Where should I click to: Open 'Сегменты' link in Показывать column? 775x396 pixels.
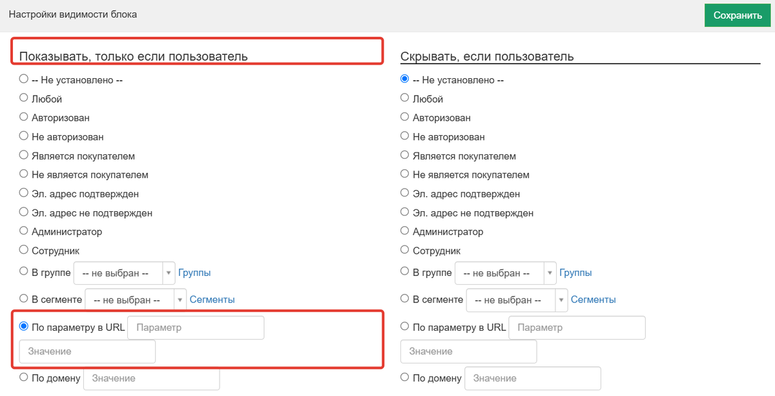coord(212,300)
